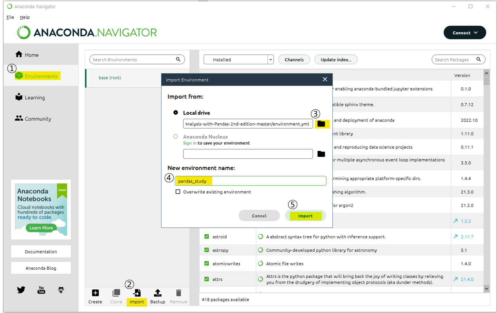Click the astropy package name
This screenshot has height=313, width=497.
coord(220,250)
